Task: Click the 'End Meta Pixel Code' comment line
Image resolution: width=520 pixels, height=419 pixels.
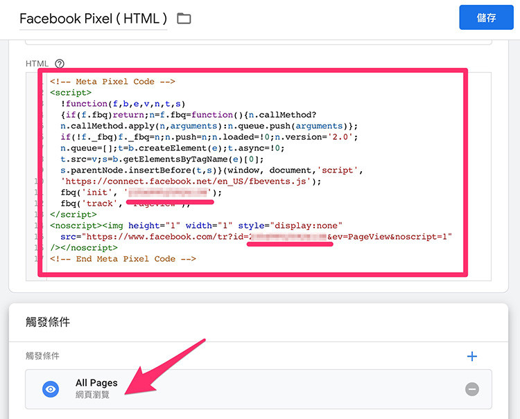Action: click(123, 259)
